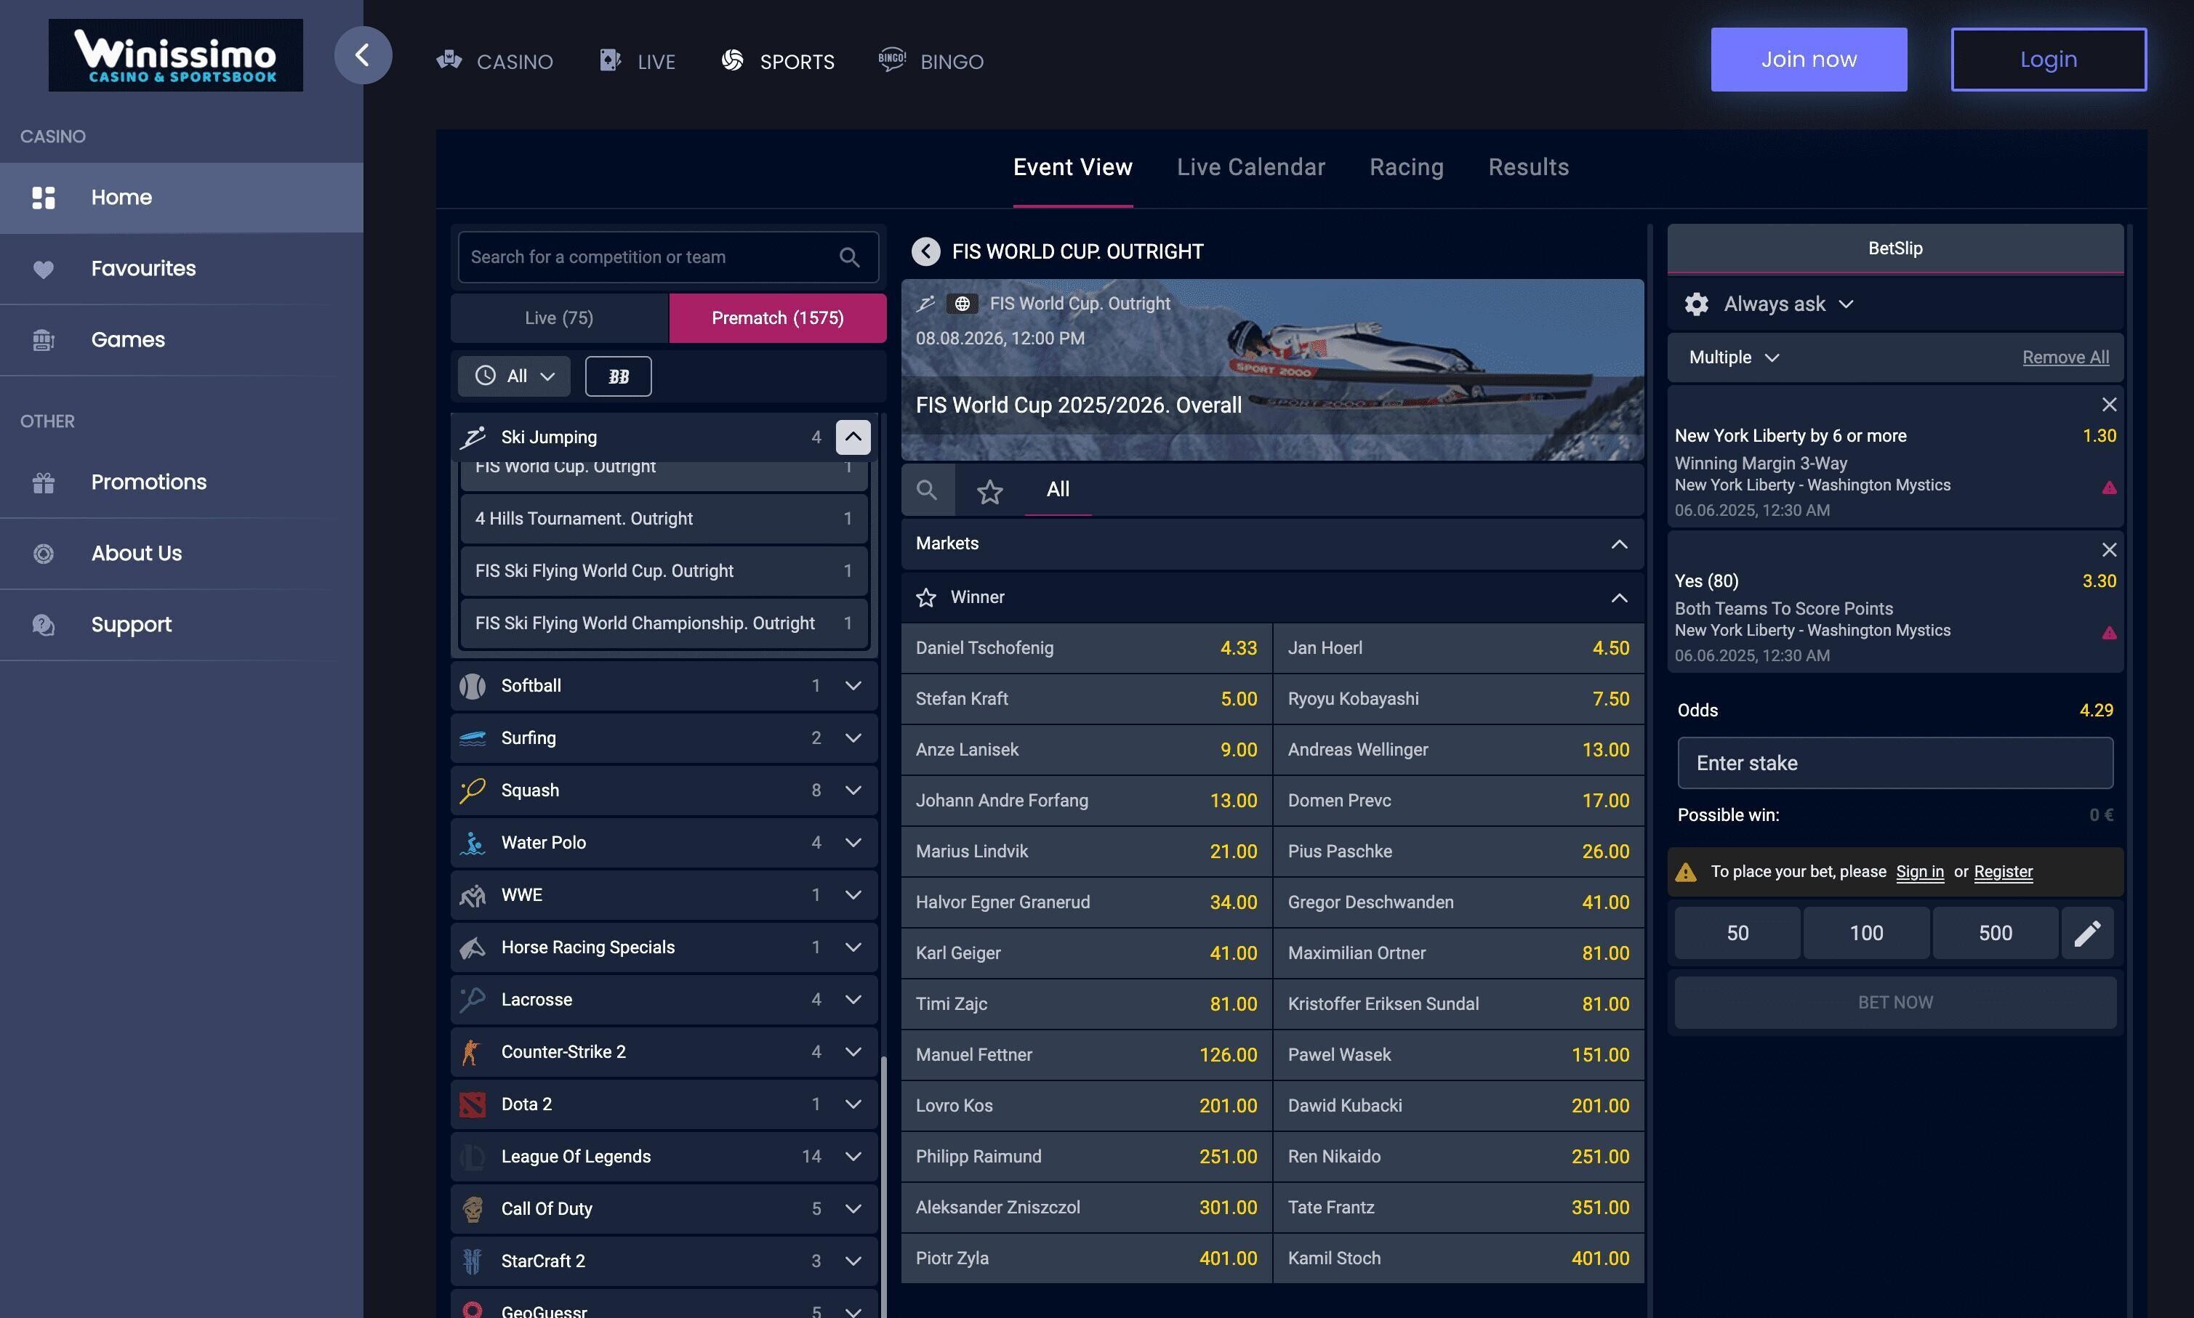Open the SPORTS top menu

tap(778, 61)
